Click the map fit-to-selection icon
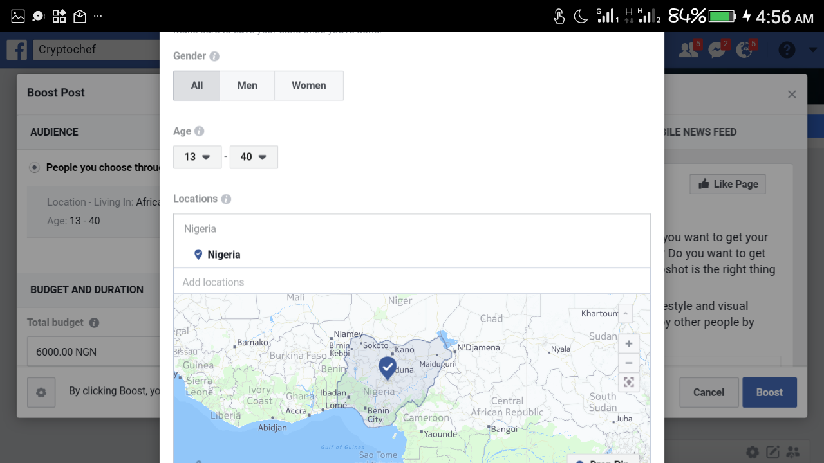This screenshot has height=463, width=824. (629, 383)
